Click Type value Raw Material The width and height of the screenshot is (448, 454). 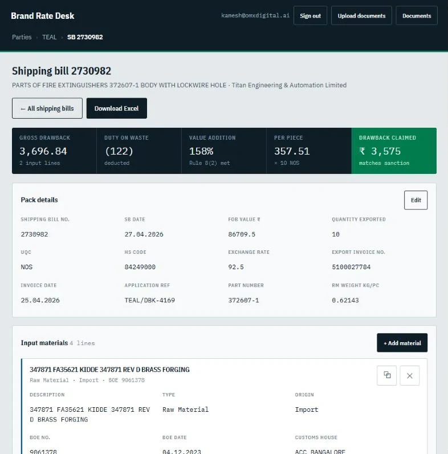[x=185, y=410]
